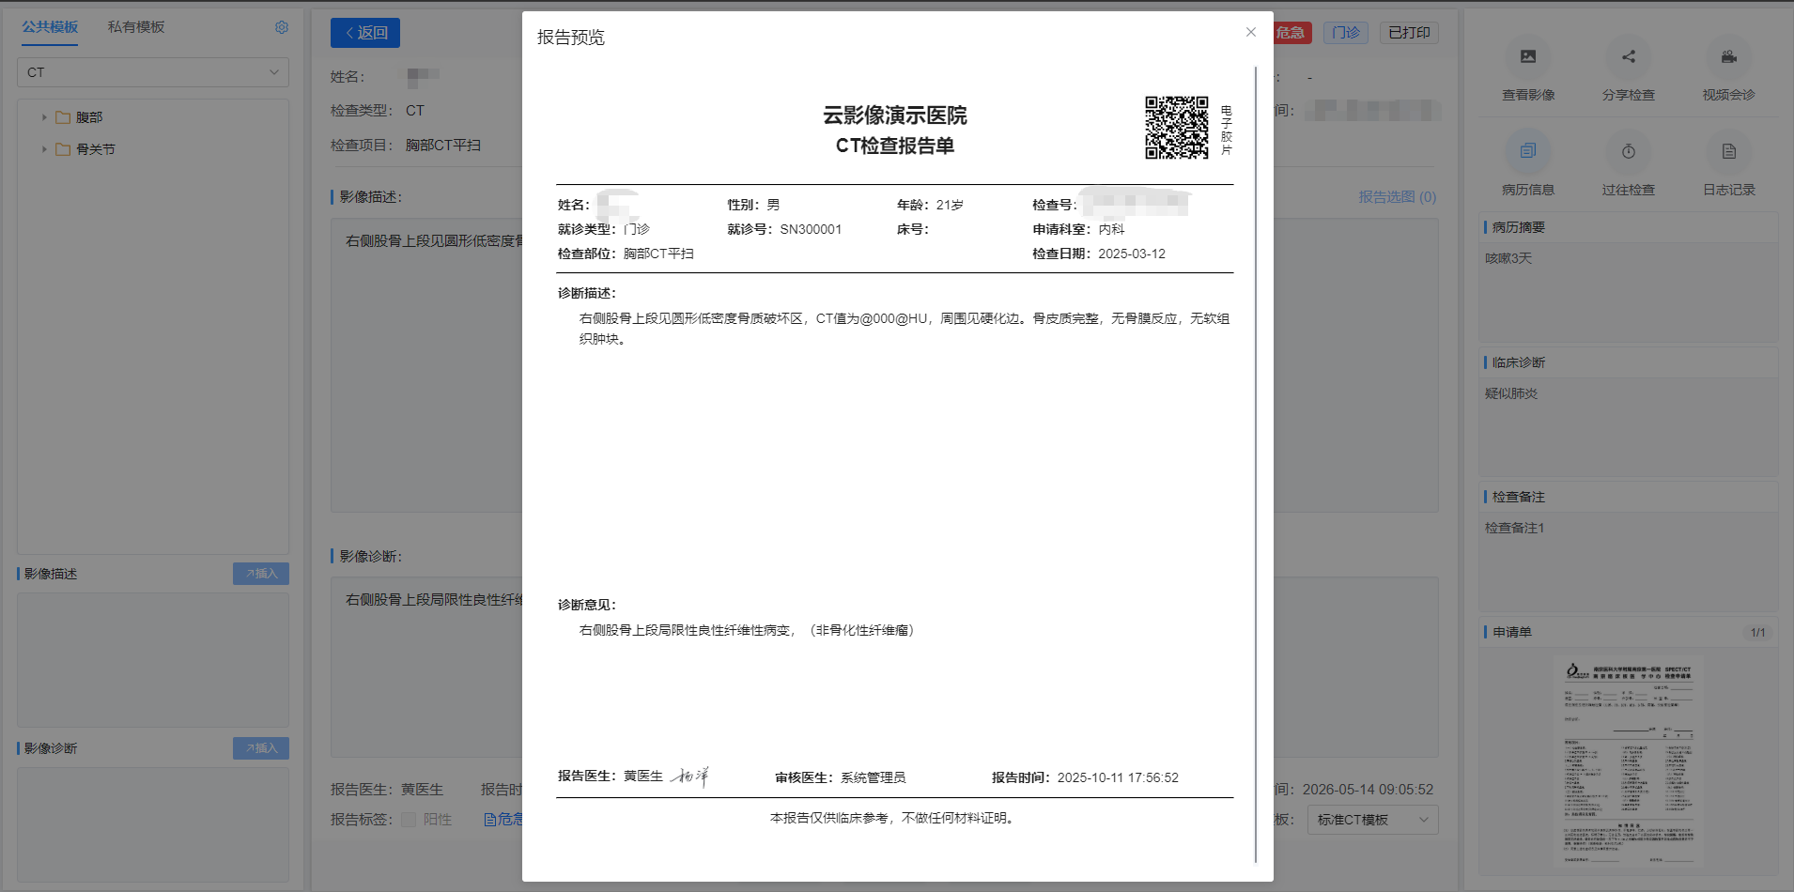Click the left 影像描述 template text area
The image size is (1794, 892).
point(153,659)
